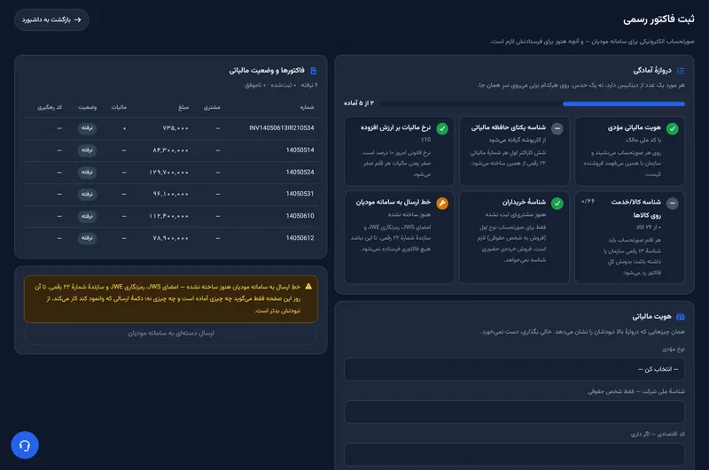Viewport: 709px width, 470px height.
Task: Click the کد رهگیری column header
Action: pos(50,107)
